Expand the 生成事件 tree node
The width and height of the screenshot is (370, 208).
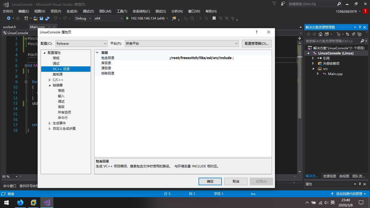pos(50,123)
